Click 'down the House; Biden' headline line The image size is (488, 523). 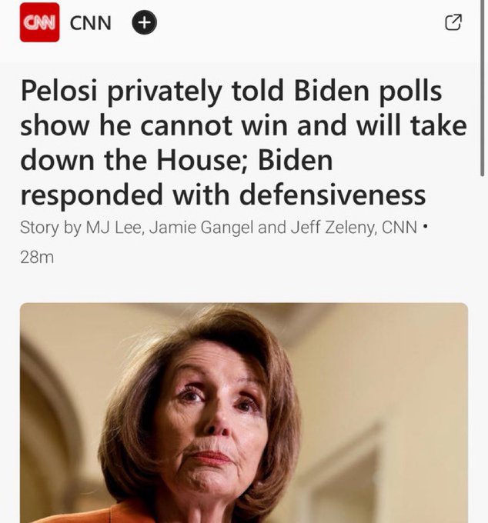[x=176, y=161]
